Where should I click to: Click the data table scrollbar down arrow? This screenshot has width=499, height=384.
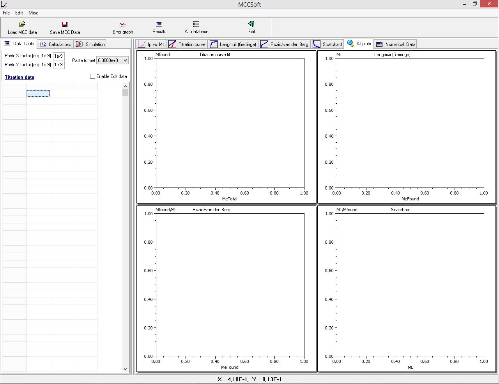coord(125,369)
